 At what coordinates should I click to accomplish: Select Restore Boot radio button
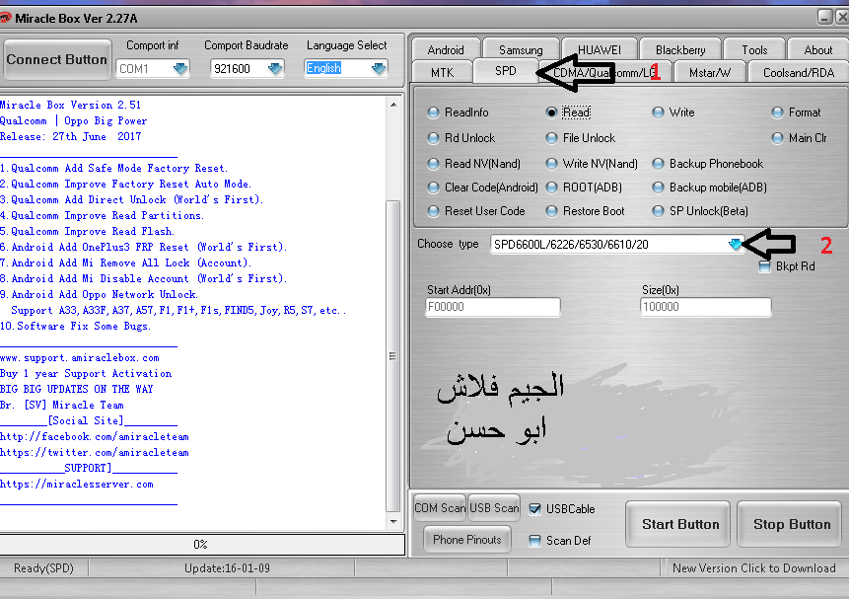(x=551, y=211)
